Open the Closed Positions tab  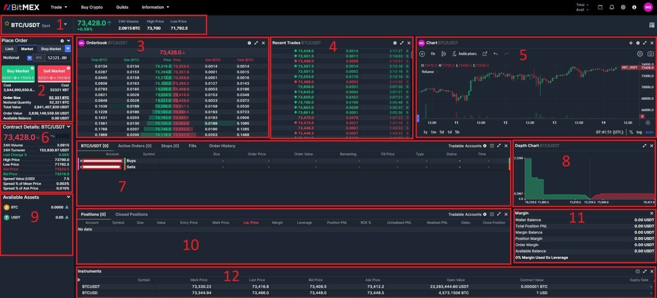click(x=131, y=214)
